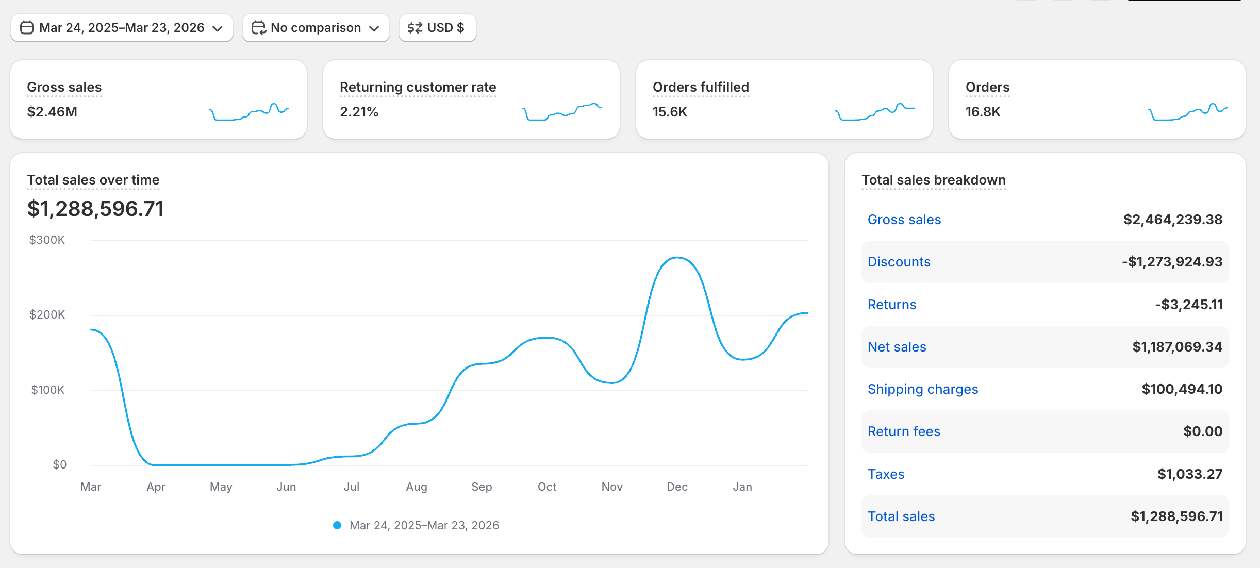Viewport: 1260px width, 568px height.
Task: Open the Orders fulfilled card title
Action: click(x=701, y=87)
